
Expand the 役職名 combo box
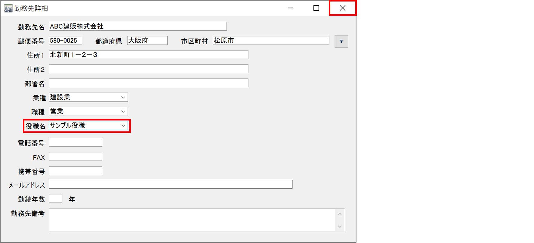pyautogui.click(x=123, y=126)
